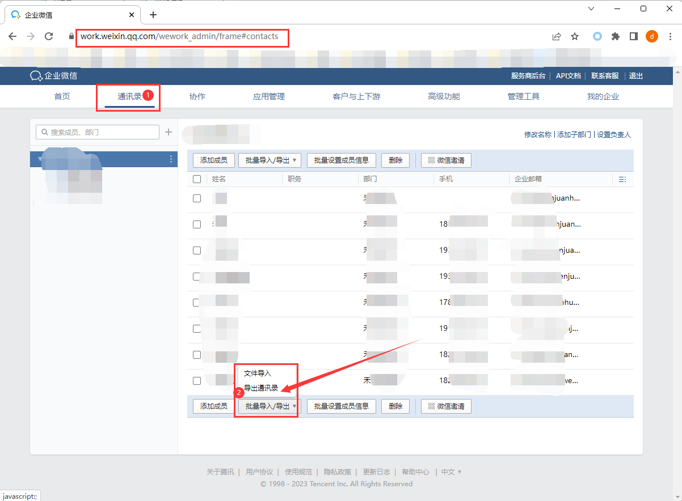Switch to the 客户与上下游 tab
Screen dimensions: 682x501
(356, 96)
